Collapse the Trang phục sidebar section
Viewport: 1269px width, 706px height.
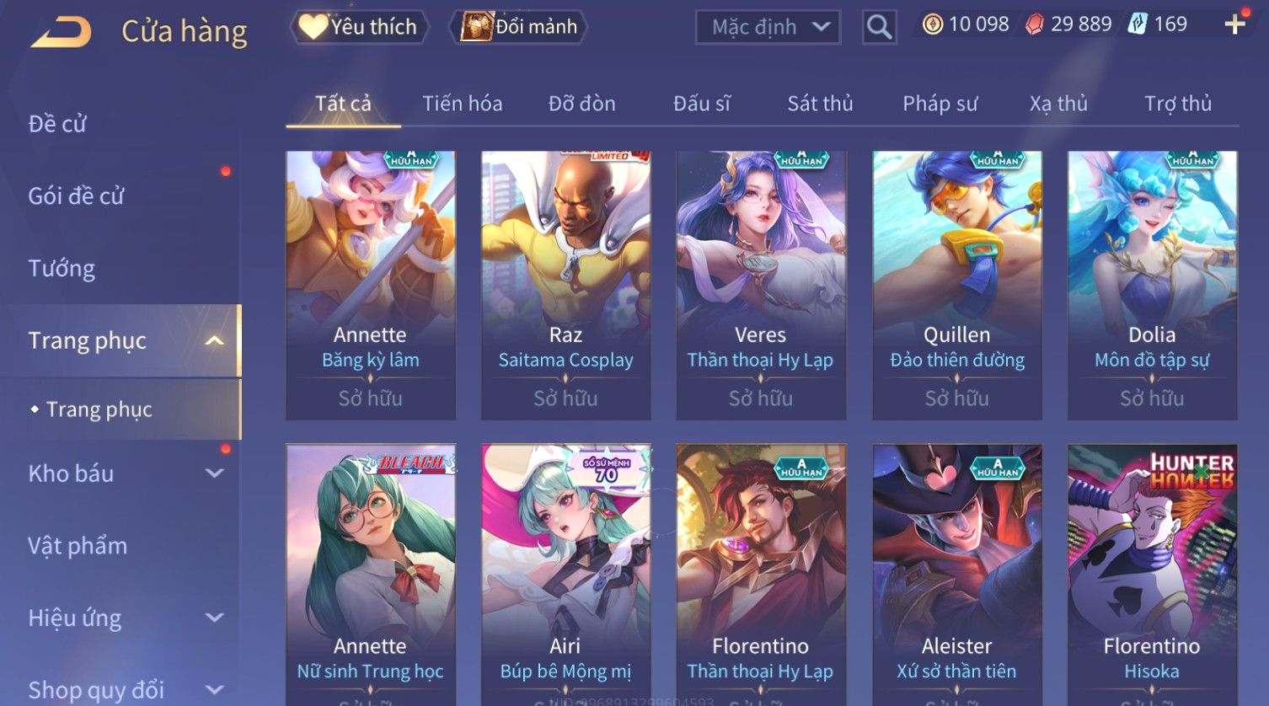pyautogui.click(x=214, y=340)
